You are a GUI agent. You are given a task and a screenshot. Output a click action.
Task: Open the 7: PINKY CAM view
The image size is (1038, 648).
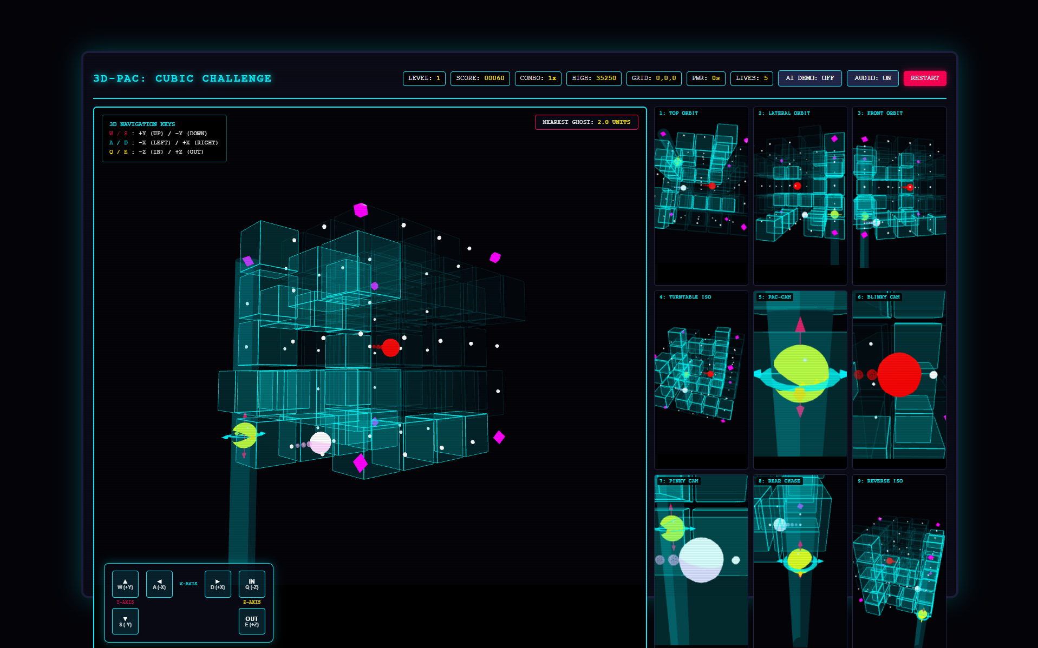701,561
